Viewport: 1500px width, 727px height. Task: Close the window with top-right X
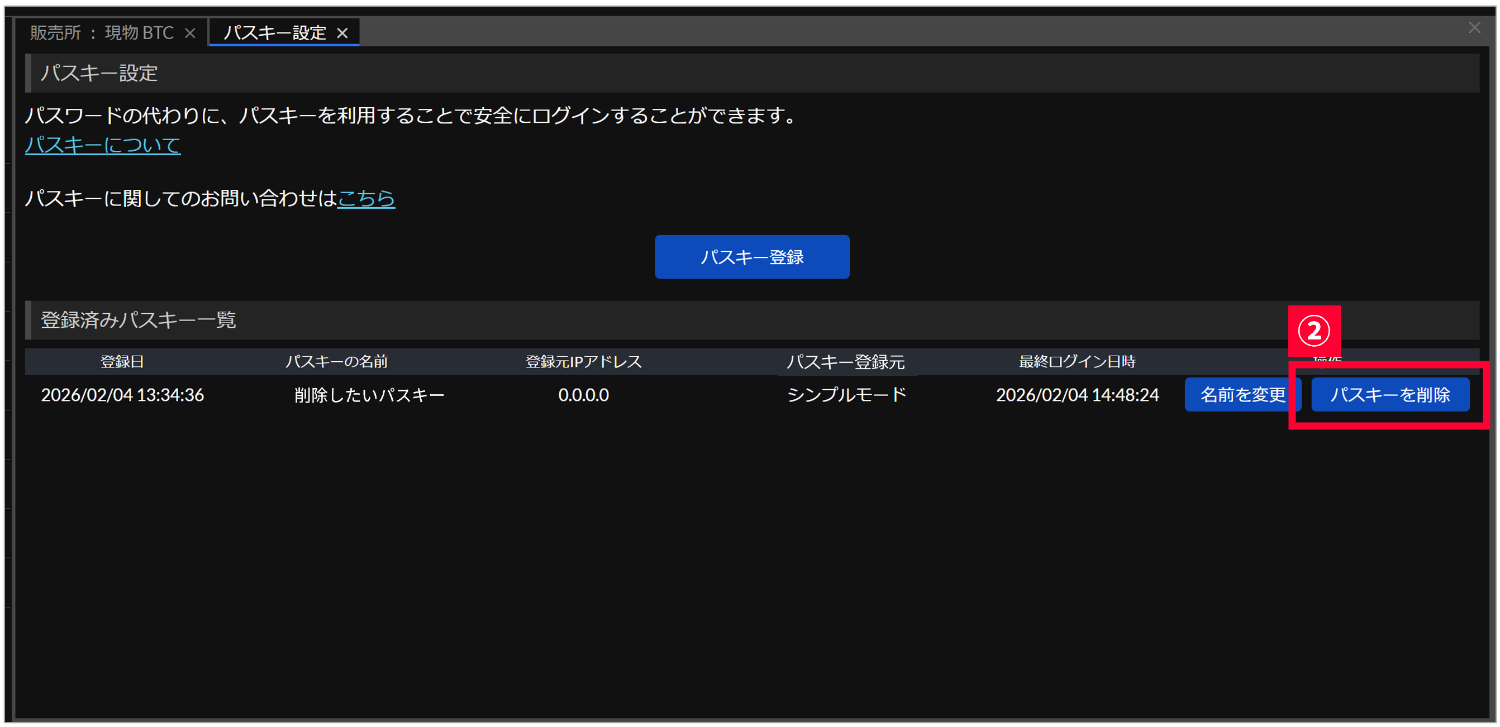[1474, 27]
